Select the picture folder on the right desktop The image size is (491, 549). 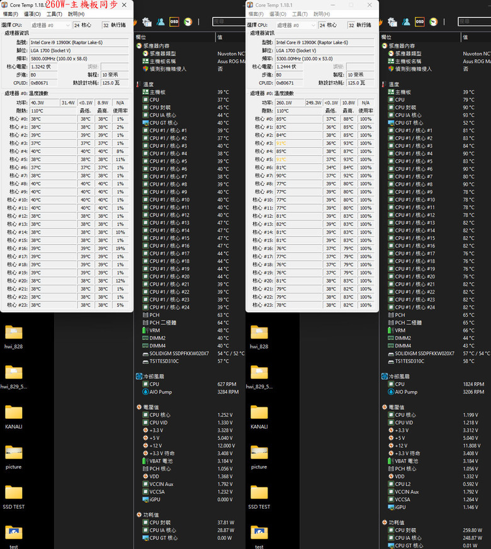[259, 457]
